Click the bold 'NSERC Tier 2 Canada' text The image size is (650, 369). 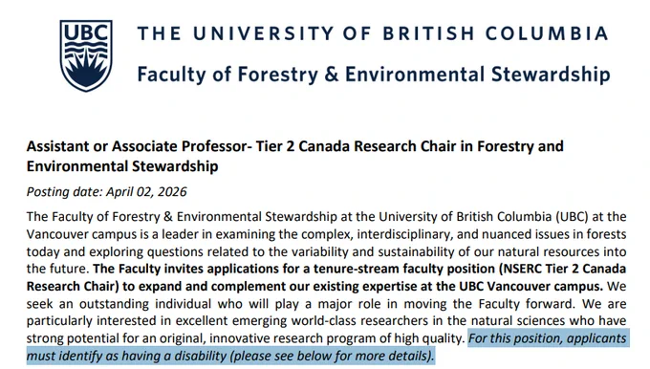click(563, 269)
